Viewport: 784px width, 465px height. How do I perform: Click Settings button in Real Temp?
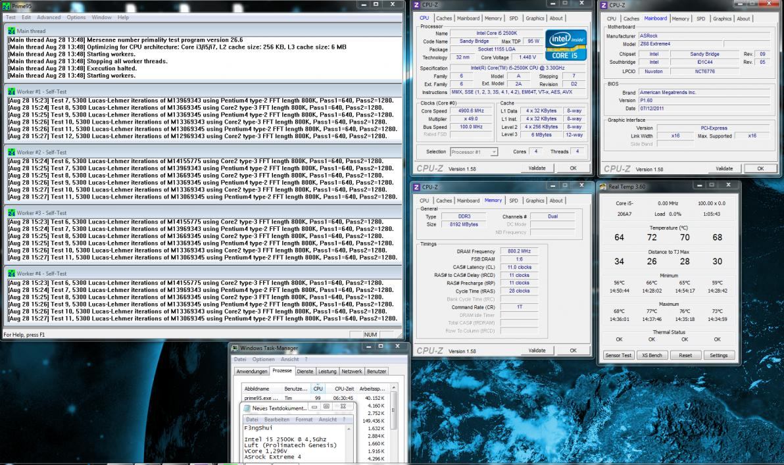tap(718, 356)
